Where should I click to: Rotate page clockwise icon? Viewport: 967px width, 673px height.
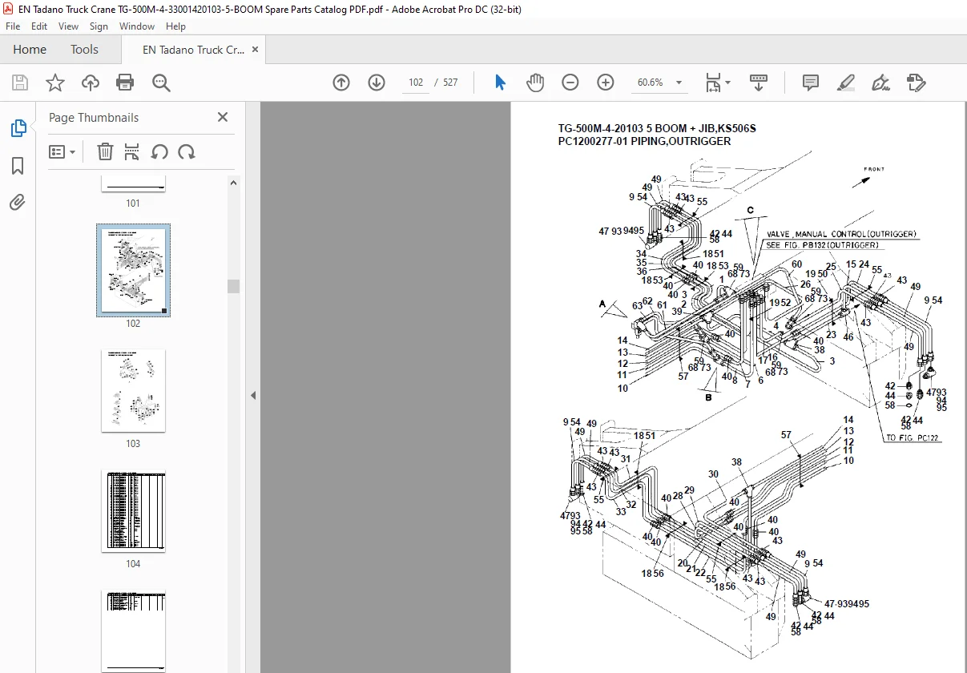[187, 151]
